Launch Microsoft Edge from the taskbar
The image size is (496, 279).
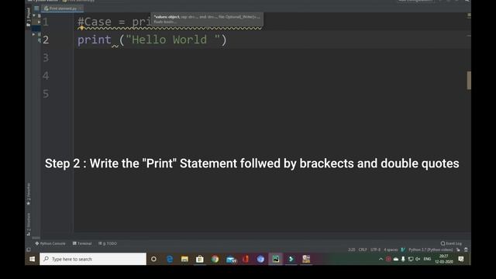click(170, 259)
